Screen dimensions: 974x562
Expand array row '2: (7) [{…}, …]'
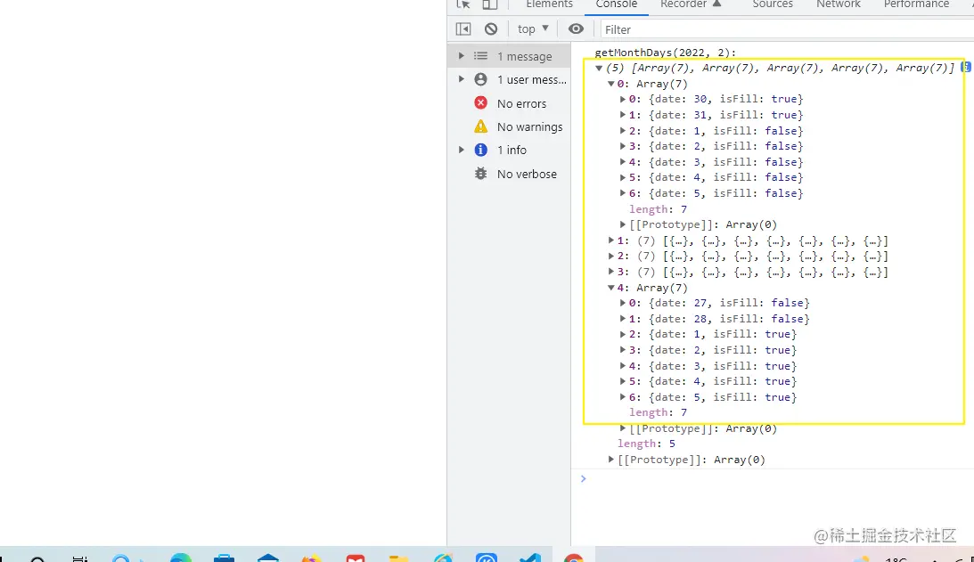pos(610,256)
